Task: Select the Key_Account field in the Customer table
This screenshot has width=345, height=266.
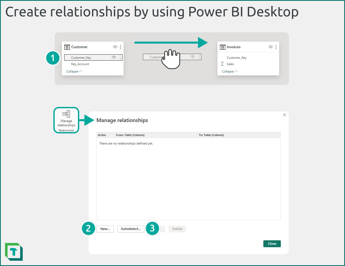Action: pyautogui.click(x=80, y=64)
